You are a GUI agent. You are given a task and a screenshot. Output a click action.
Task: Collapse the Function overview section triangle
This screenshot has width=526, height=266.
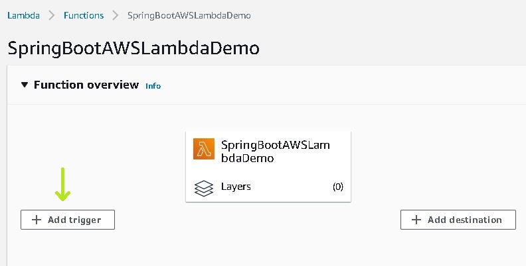[24, 85]
